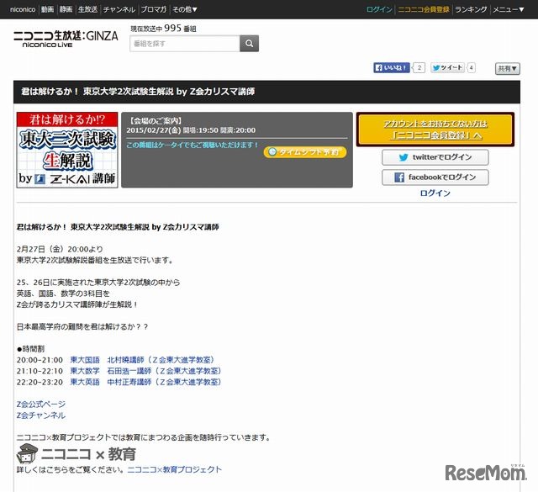The image size is (538, 492).
Task: Click ログイン in the top bar
Action: (379, 9)
